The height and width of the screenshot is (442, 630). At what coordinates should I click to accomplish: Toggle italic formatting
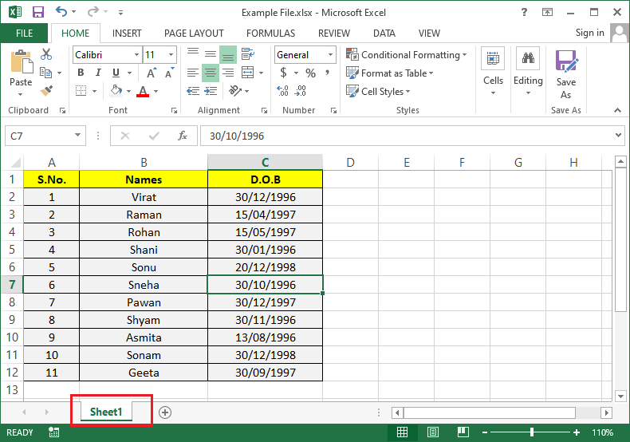pyautogui.click(x=98, y=73)
